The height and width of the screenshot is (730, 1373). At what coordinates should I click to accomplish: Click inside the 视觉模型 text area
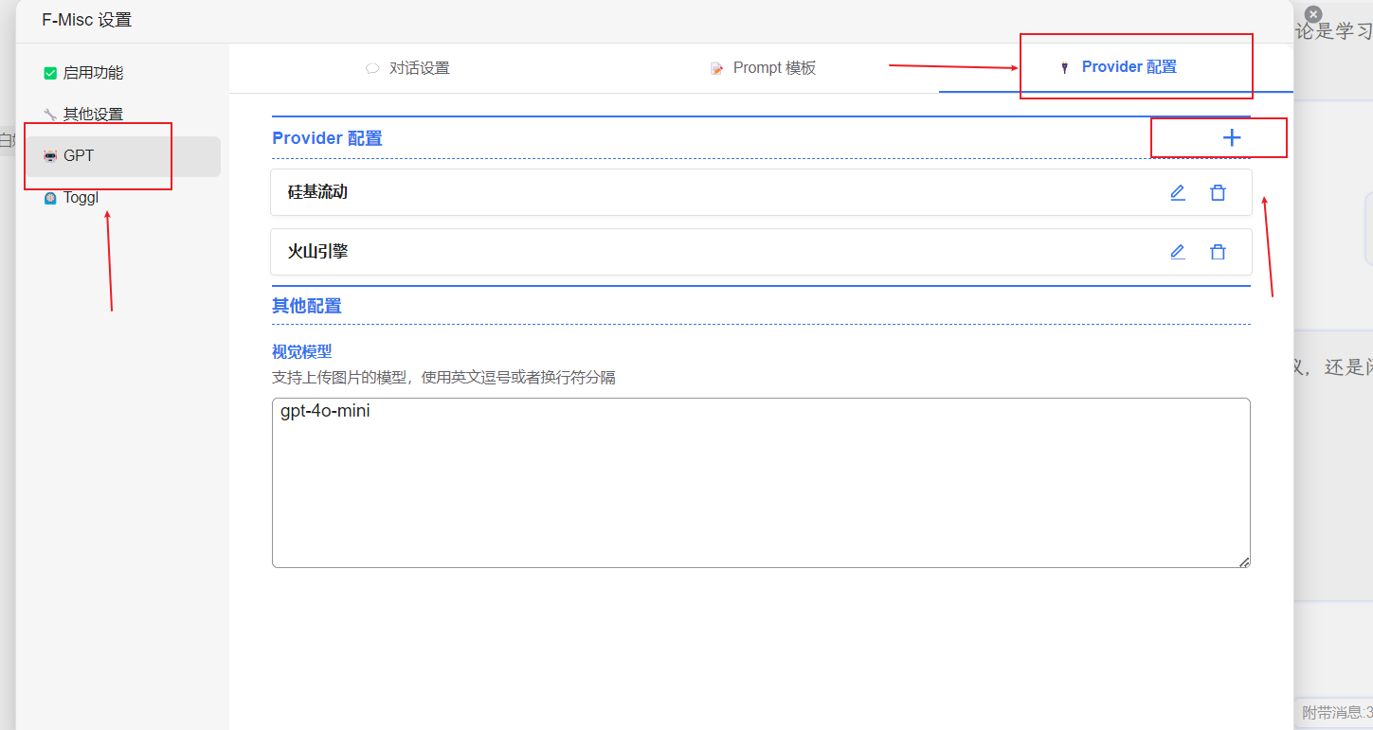[x=761, y=483]
